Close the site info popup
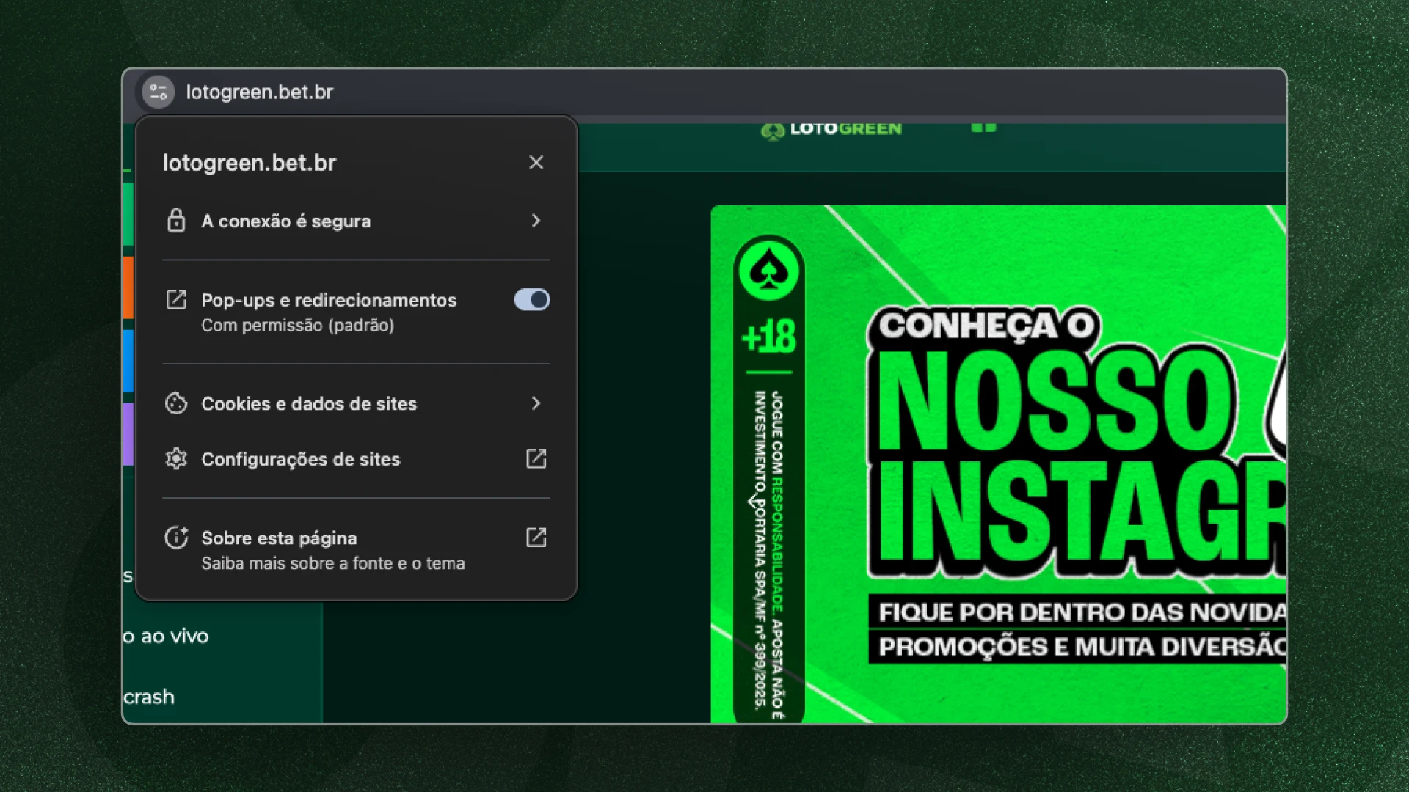This screenshot has width=1409, height=792. click(536, 163)
